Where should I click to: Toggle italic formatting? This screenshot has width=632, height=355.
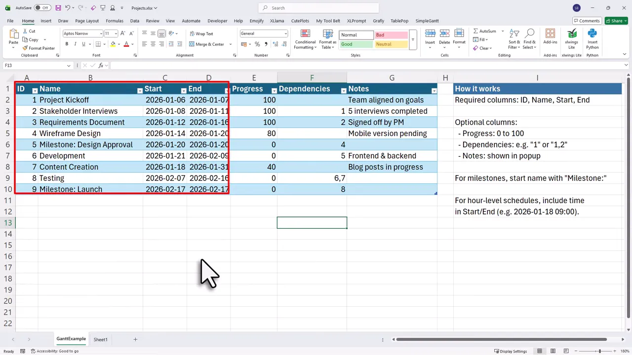point(75,44)
